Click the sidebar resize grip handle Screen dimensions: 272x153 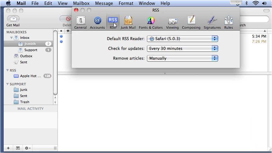click(55, 148)
